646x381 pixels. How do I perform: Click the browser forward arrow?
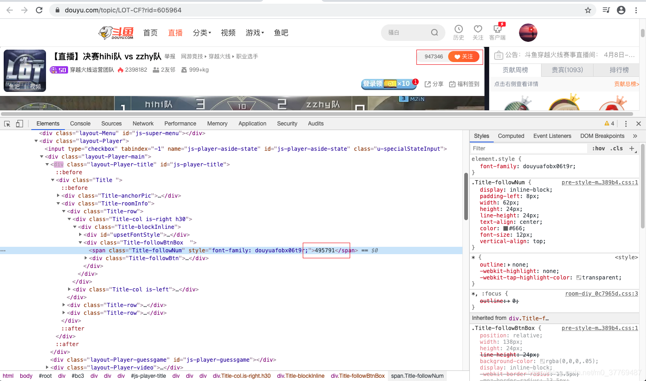tap(24, 10)
